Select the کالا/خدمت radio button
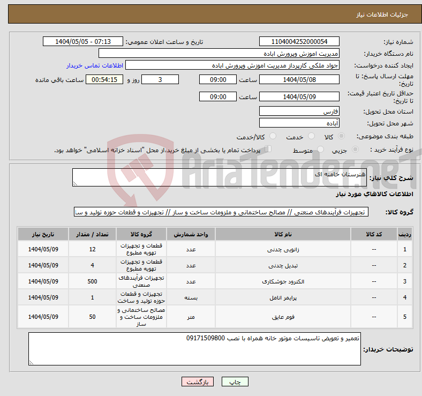 pyautogui.click(x=273, y=136)
